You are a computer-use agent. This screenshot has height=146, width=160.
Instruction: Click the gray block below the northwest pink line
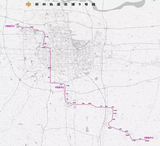click(x=35, y=33)
